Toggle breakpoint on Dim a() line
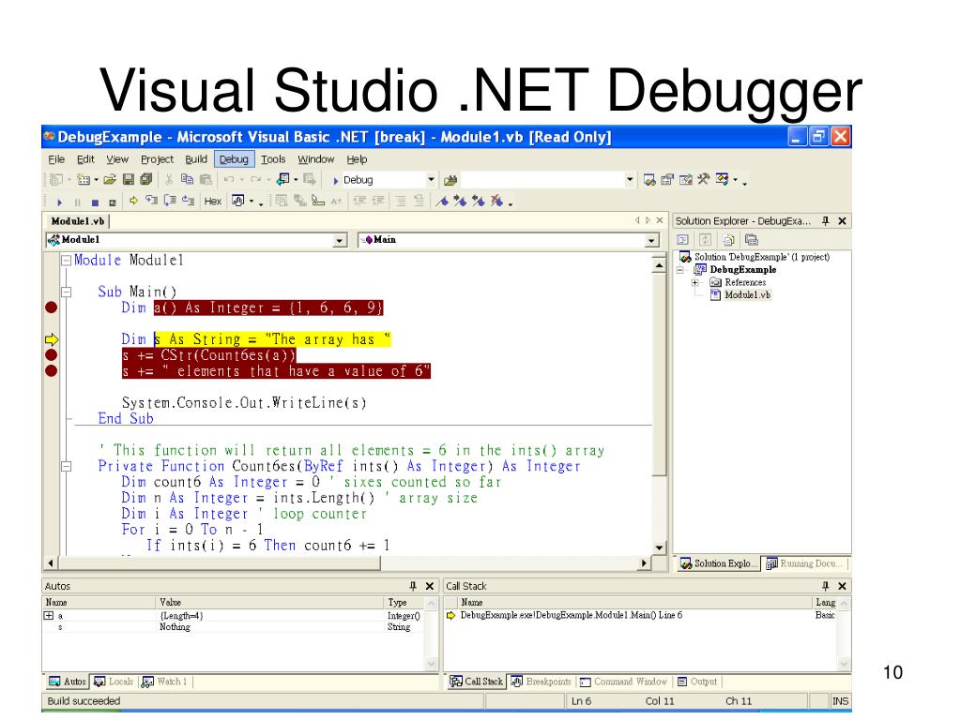 click(x=52, y=307)
